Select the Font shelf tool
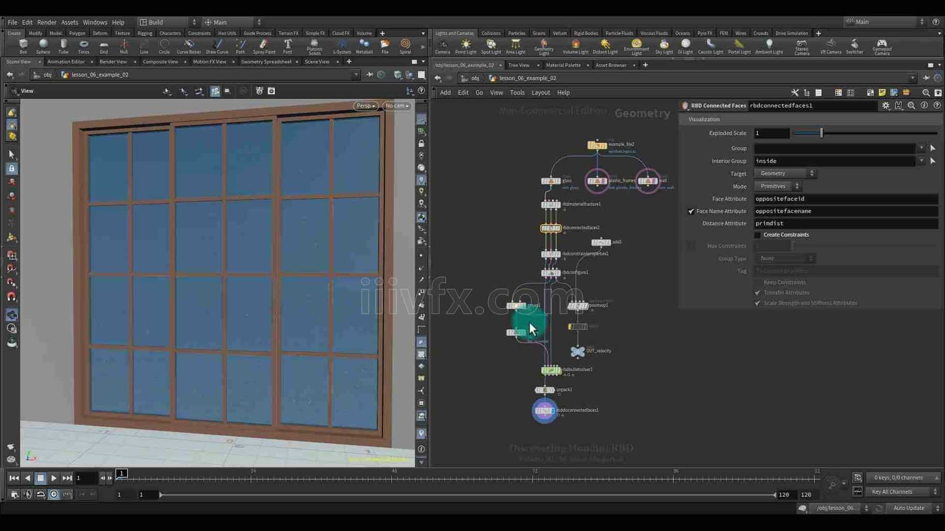945x531 pixels. pyautogui.click(x=288, y=47)
